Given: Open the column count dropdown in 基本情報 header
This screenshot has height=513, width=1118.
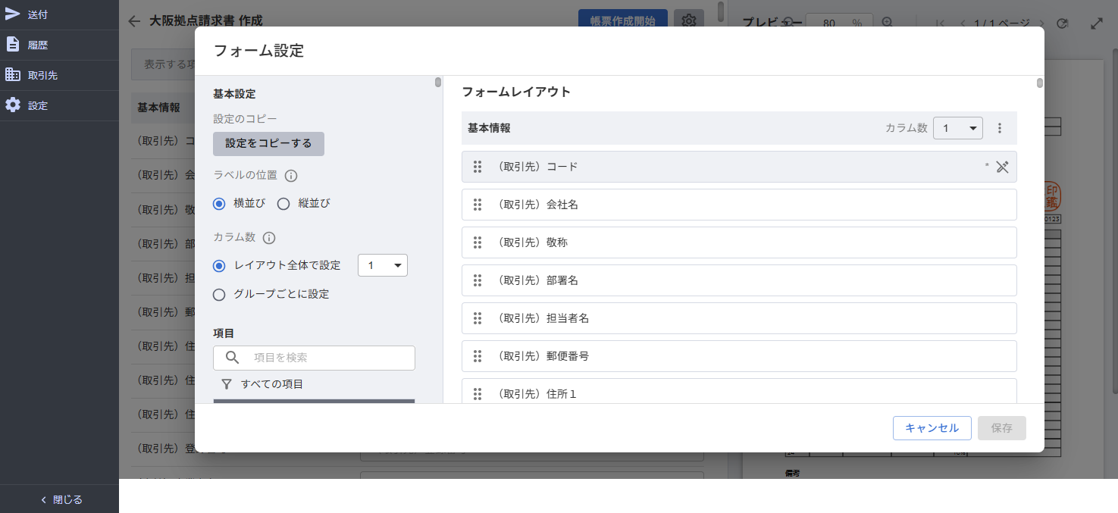Looking at the screenshot, I should pyautogui.click(x=957, y=128).
